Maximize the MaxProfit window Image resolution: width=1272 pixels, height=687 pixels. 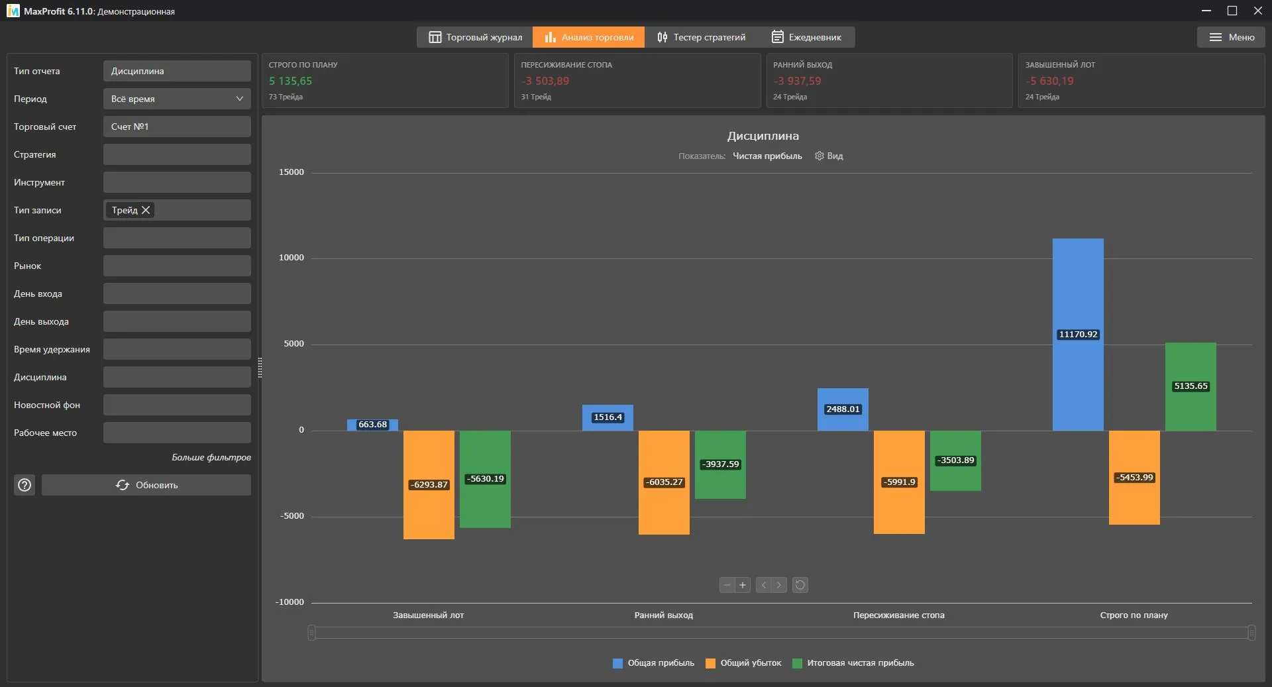1232,11
